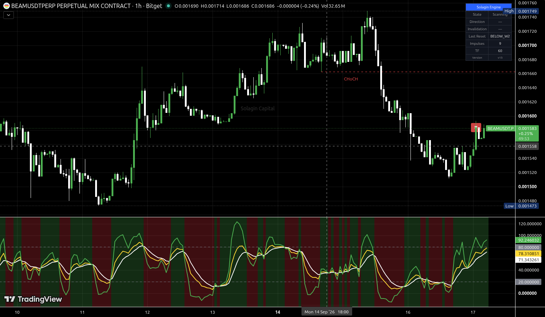Click the 0.001700 price axis label

pos(527,45)
